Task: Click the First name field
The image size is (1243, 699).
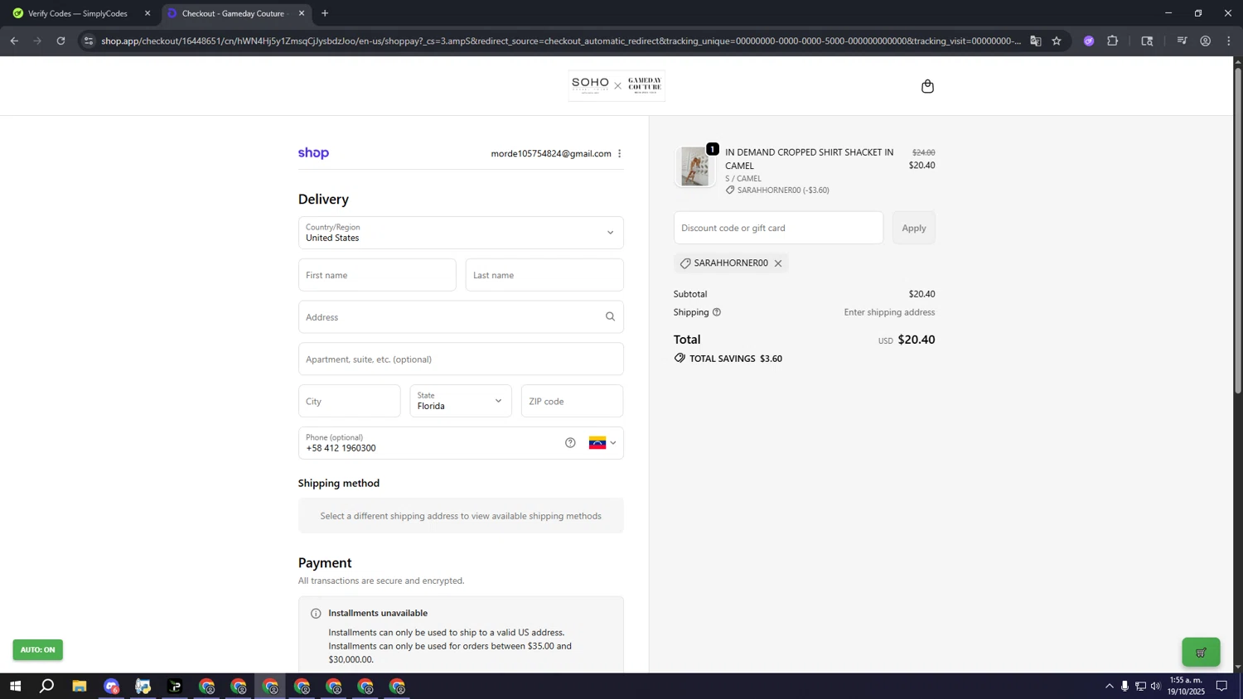Action: click(x=377, y=275)
